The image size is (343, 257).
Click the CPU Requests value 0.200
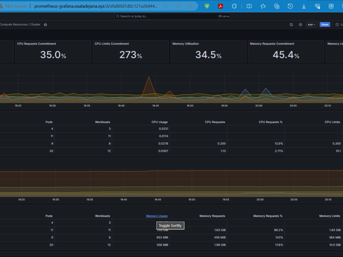(222, 144)
